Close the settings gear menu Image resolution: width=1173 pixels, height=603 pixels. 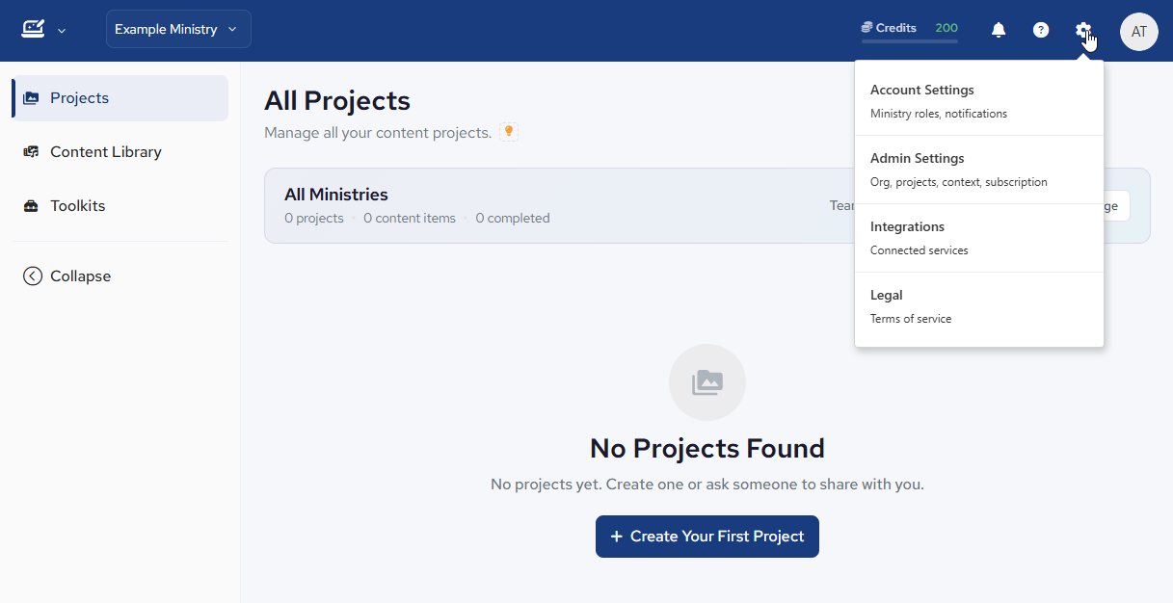pyautogui.click(x=1083, y=30)
